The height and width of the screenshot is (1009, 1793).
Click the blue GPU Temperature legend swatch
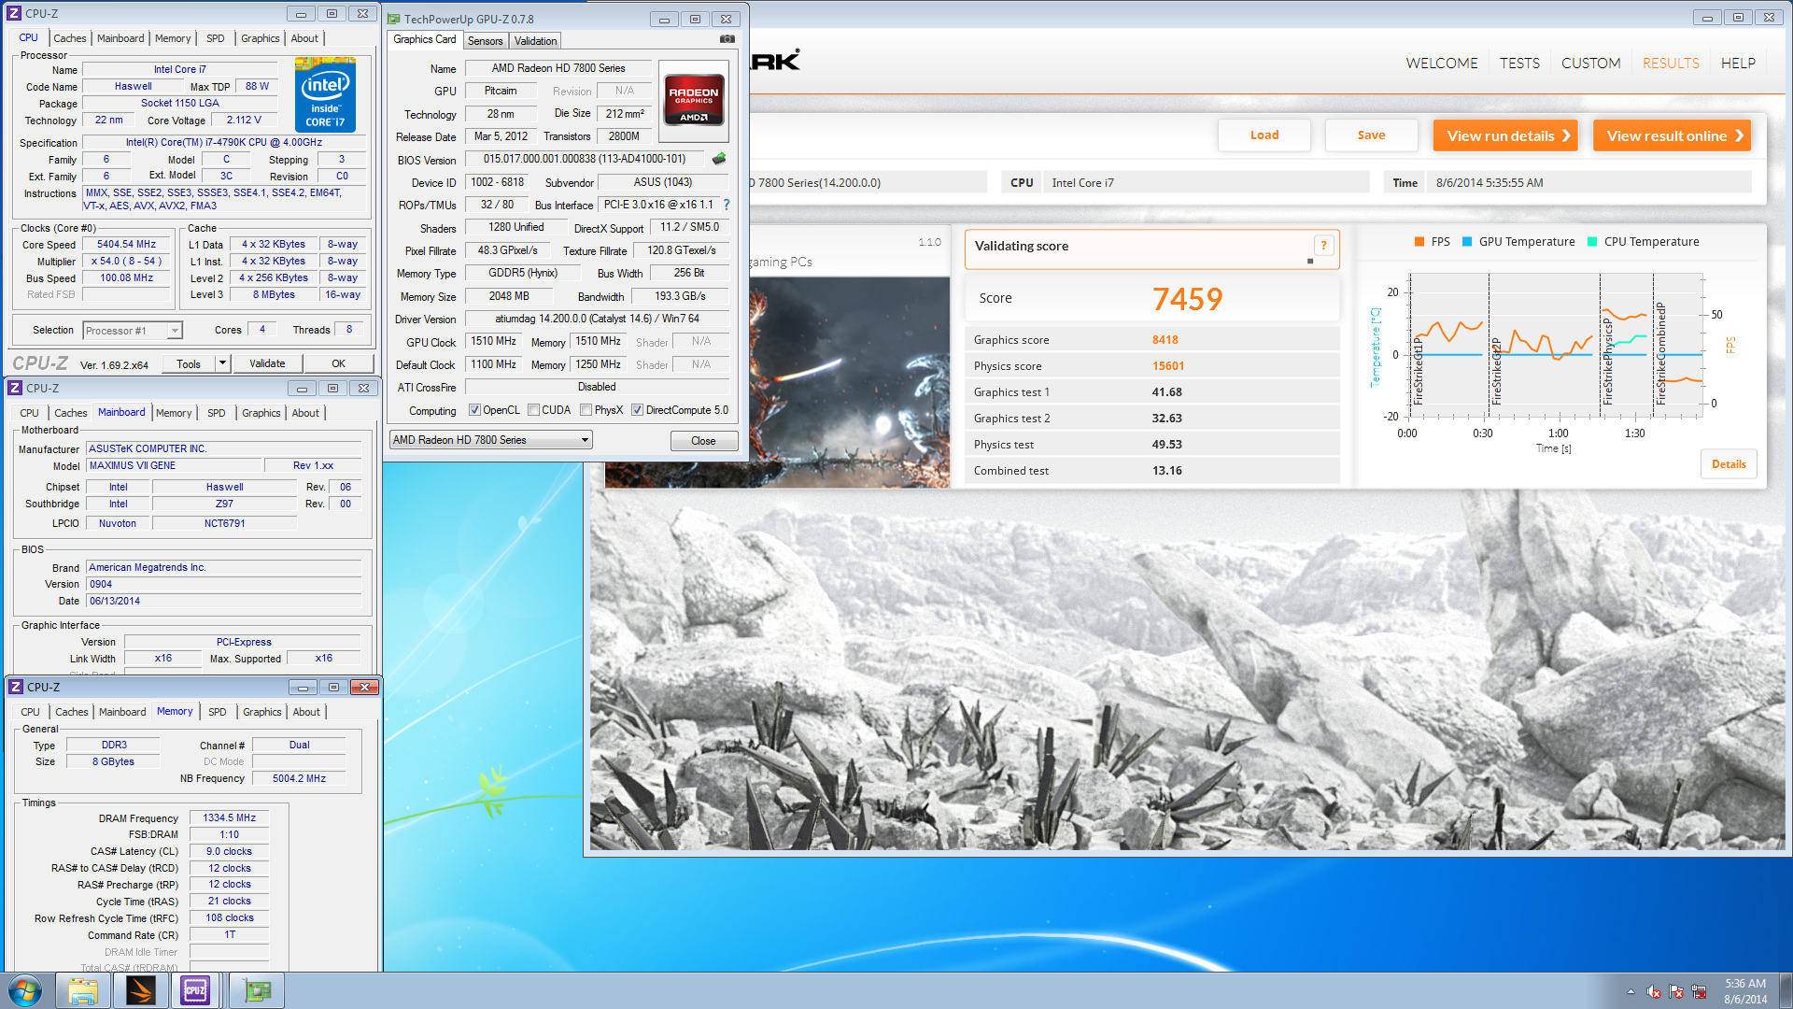[1467, 241]
